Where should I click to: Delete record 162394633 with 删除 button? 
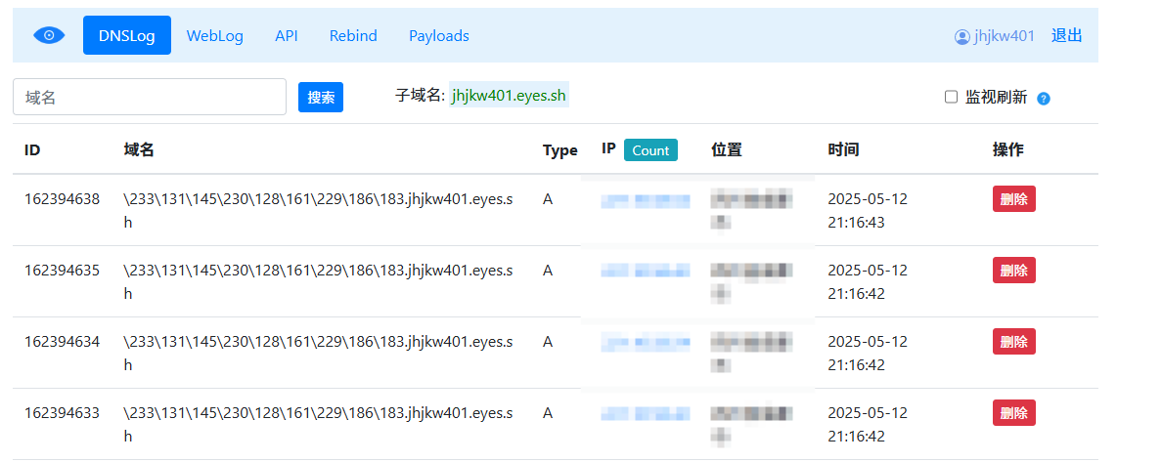coord(1013,412)
